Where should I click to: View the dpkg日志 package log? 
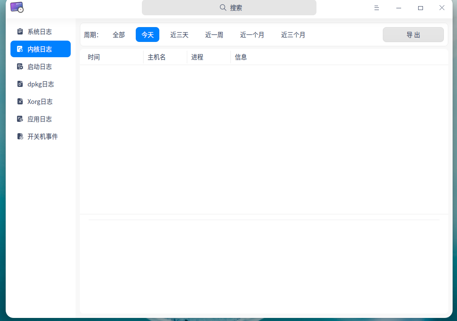point(40,84)
